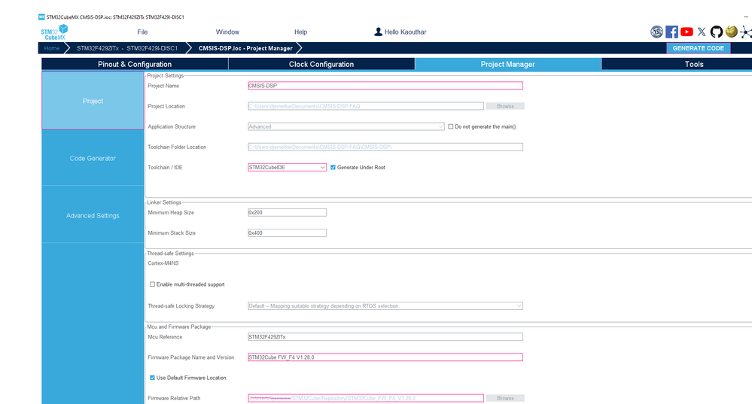This screenshot has height=404, width=752.
Task: Open the Window menu
Action: [x=227, y=32]
